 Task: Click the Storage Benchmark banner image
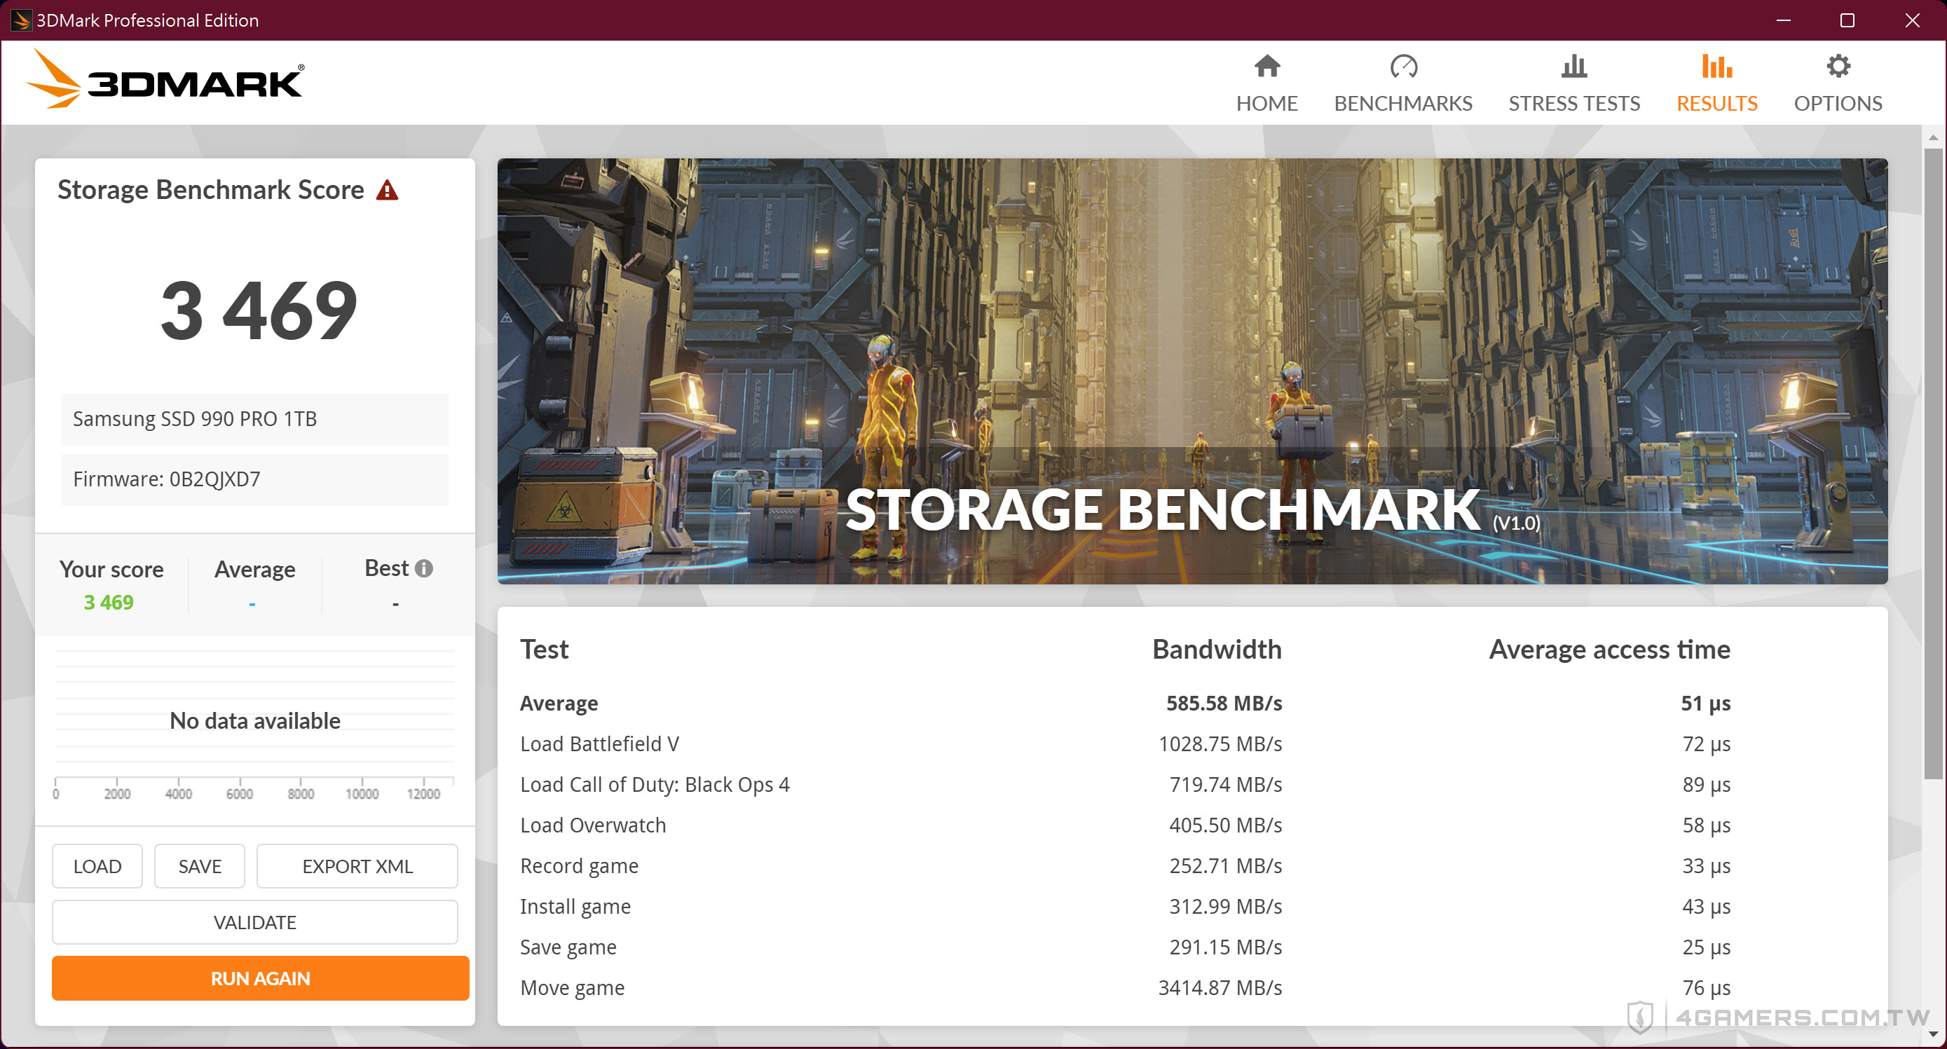(x=1192, y=370)
